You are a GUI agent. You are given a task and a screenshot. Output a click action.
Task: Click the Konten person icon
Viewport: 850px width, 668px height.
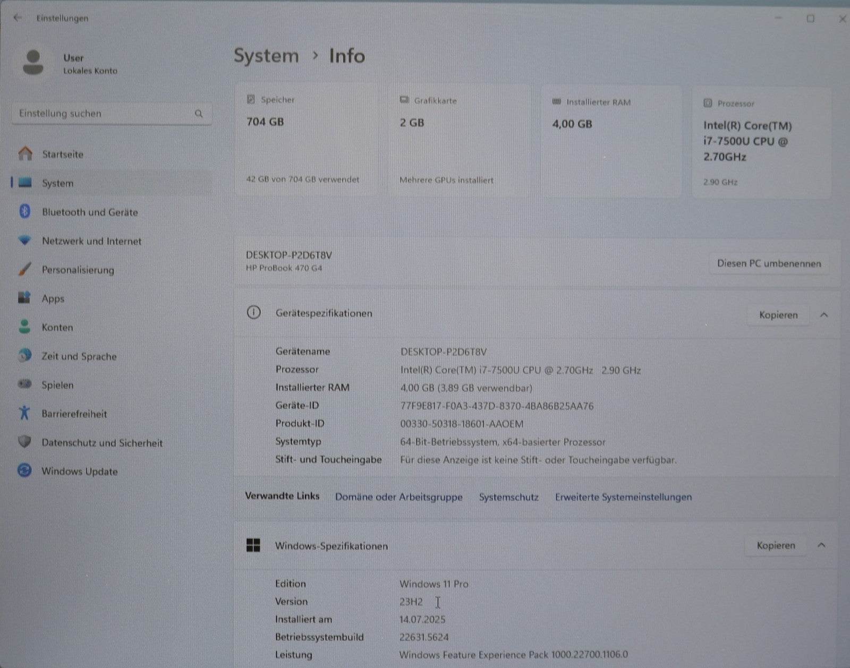24,327
